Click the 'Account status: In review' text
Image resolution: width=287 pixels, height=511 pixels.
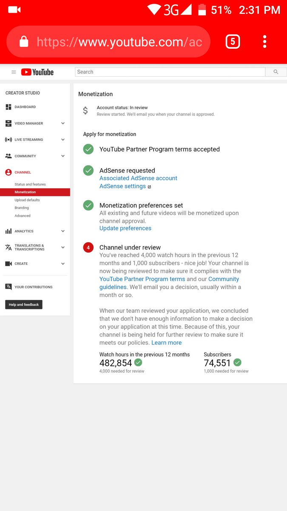pos(122,108)
